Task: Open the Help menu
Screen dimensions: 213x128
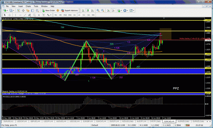Action: click(x=52, y=6)
